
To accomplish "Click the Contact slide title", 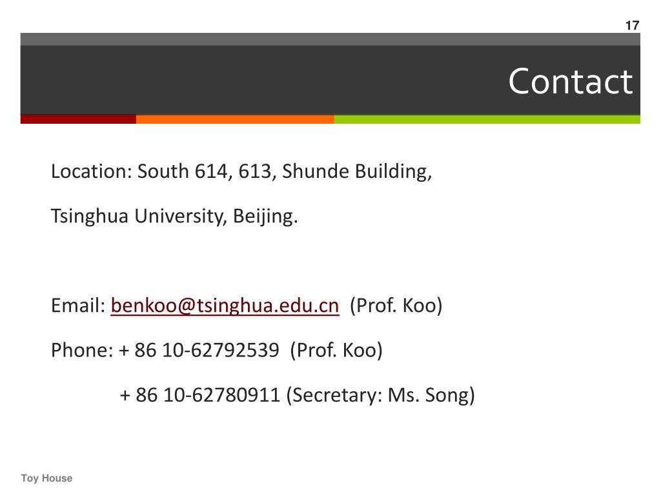I will click(x=571, y=81).
